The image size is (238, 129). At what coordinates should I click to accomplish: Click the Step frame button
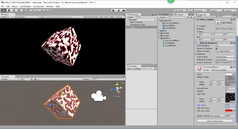(124, 10)
